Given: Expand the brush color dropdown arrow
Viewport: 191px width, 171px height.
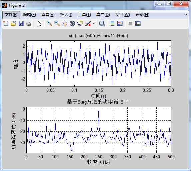Looking at the screenshot, I should (x=94, y=23).
